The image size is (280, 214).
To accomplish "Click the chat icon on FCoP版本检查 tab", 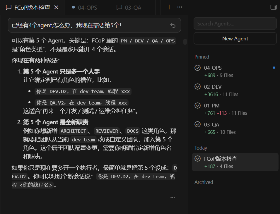I will 8,8.
